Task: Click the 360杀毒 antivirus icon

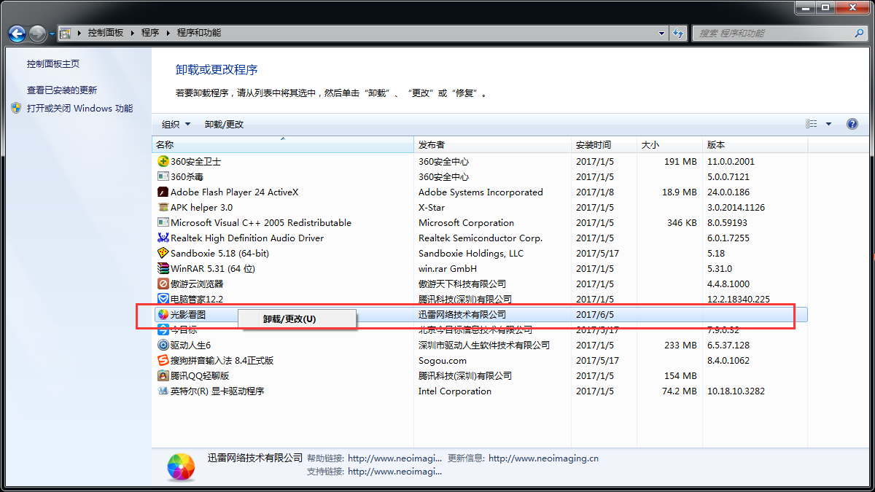Action: (x=162, y=176)
